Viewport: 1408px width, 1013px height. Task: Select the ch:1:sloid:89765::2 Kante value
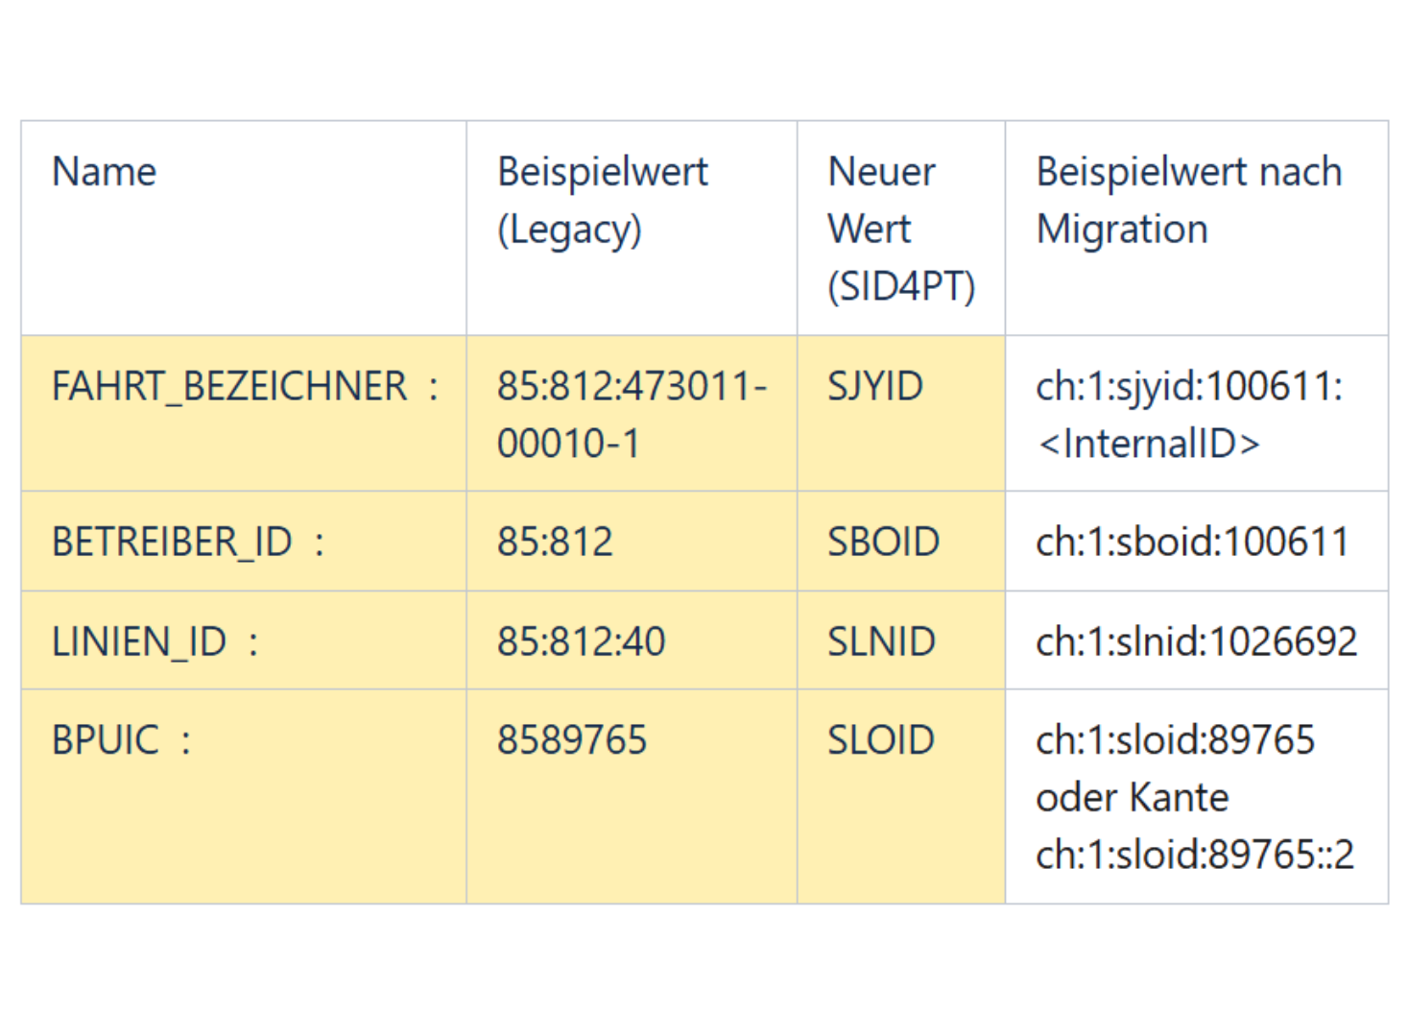coord(1194,855)
